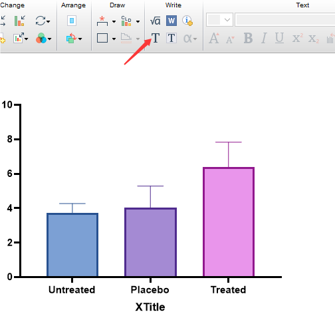Click the Arrange align page icon

pos(72,21)
